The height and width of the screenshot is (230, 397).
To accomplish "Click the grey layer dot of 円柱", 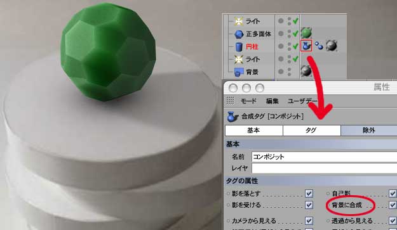I will coord(281,46).
